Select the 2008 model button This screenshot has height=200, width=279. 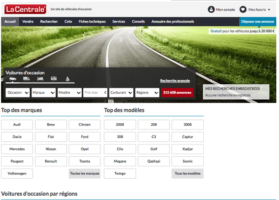120,125
